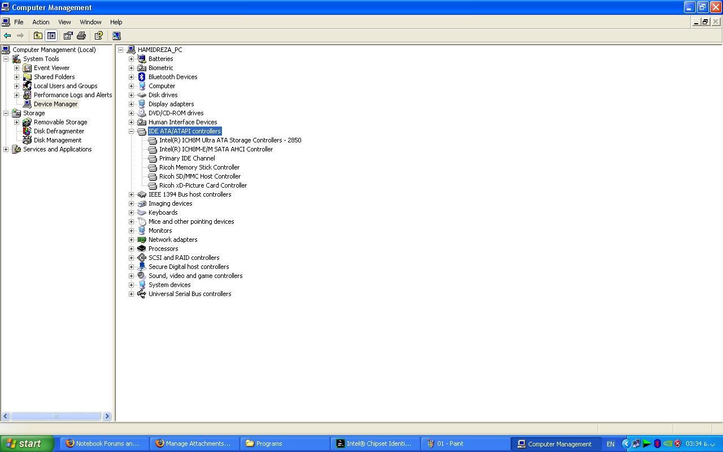
Task: Expand Services and Applications node
Action: 6,149
